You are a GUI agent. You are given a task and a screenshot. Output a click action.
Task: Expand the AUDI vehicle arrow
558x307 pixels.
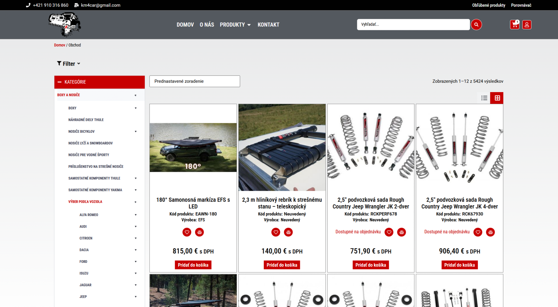pyautogui.click(x=135, y=227)
